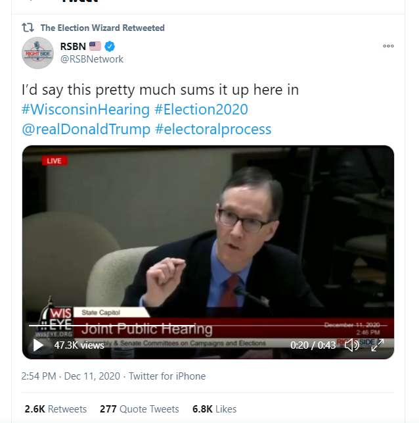Viewport: 419px width, 423px height.
Task: Click the blue verified badge beside RSBN
Action: tap(111, 46)
